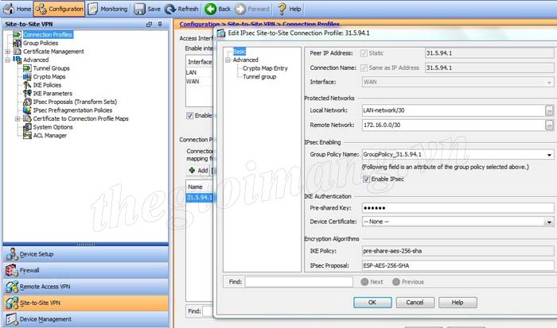Open System Options icon

(27, 127)
